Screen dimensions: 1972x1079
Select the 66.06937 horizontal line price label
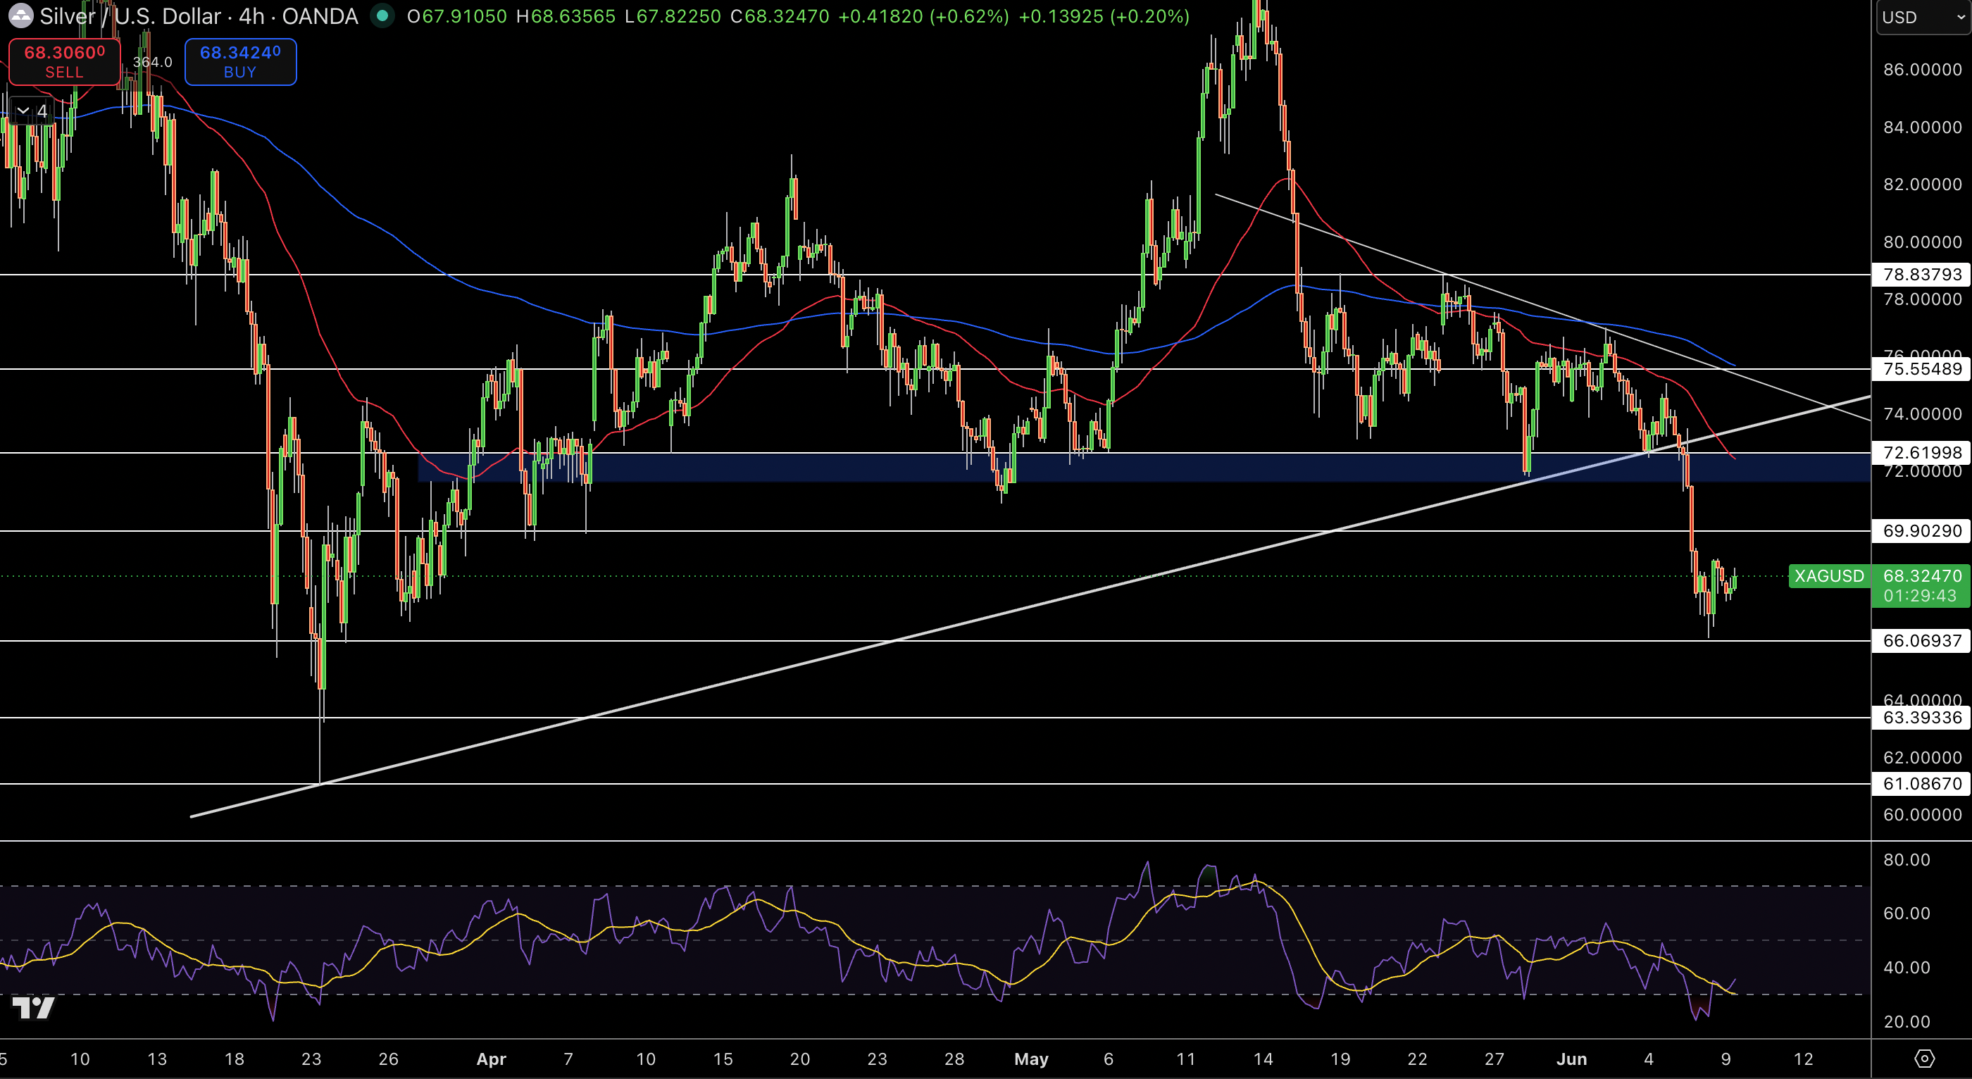pyautogui.click(x=1921, y=641)
